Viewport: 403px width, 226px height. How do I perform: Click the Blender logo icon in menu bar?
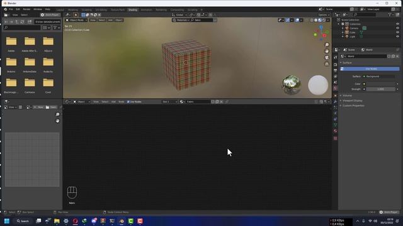click(x=6, y=9)
